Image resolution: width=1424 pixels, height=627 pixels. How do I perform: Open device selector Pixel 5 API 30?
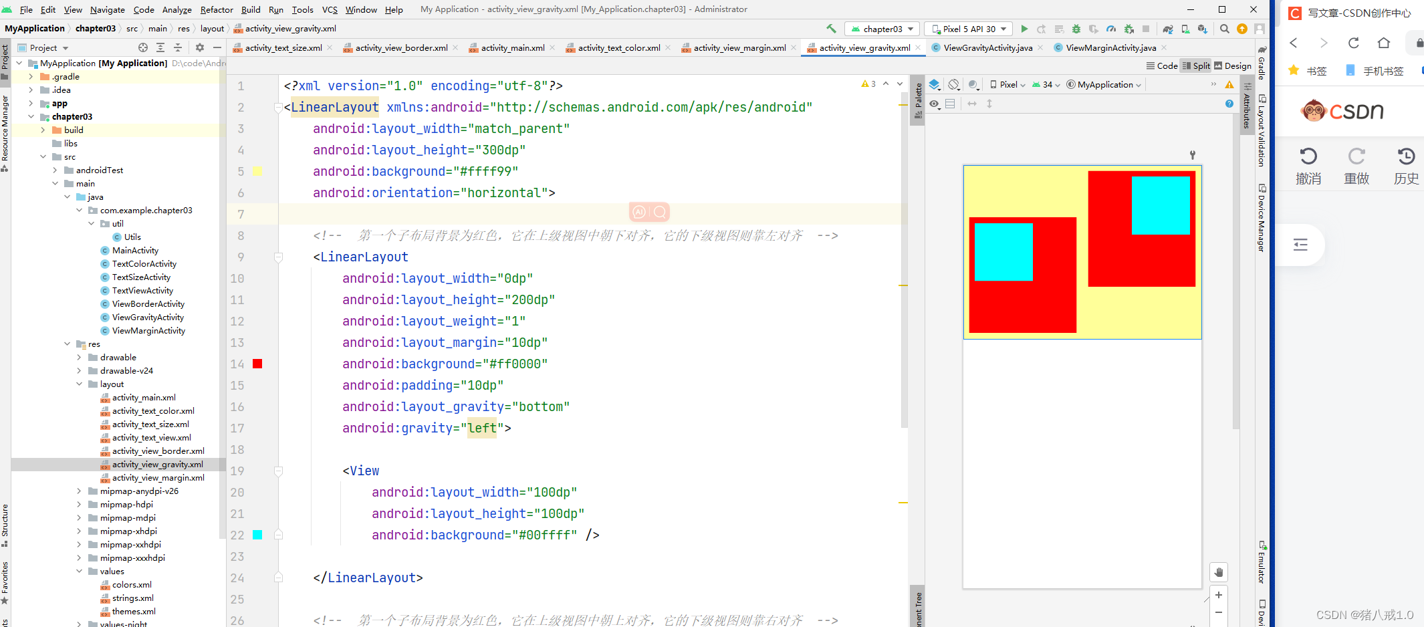point(969,29)
